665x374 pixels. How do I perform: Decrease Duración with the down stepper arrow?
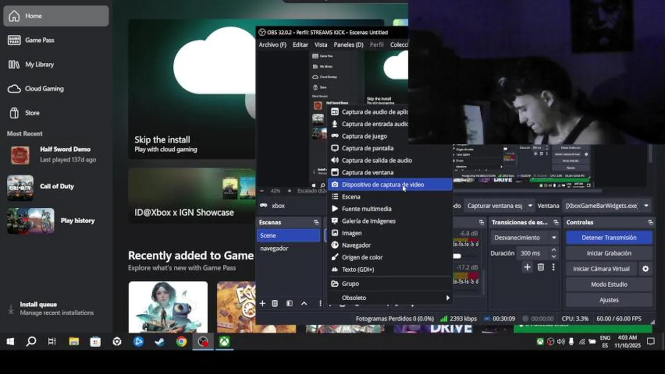(553, 256)
